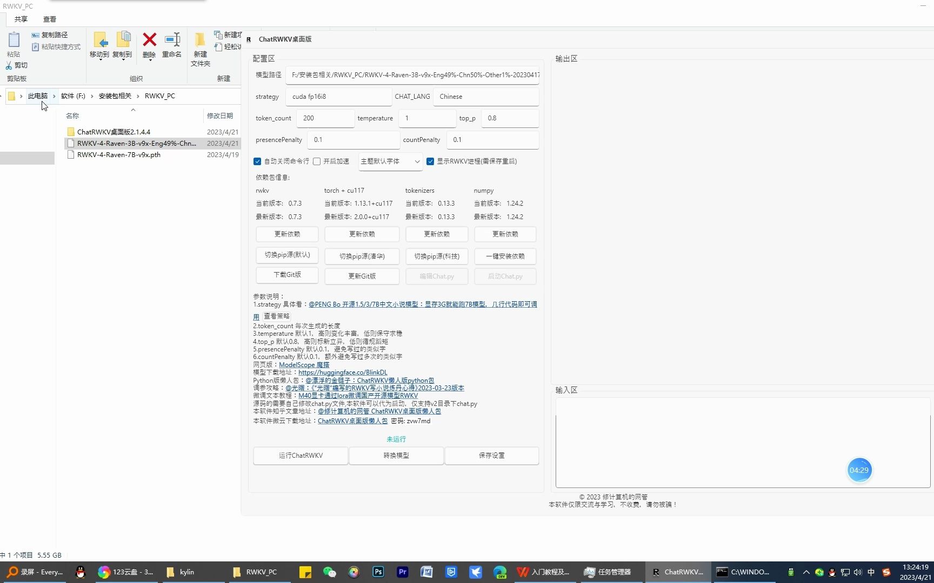Enable the 开启加速 acceleration checkbox
Screen dimensions: 934x583
[317, 161]
